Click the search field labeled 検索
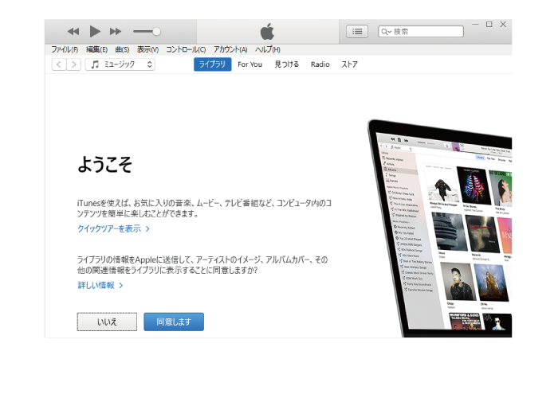 421,32
